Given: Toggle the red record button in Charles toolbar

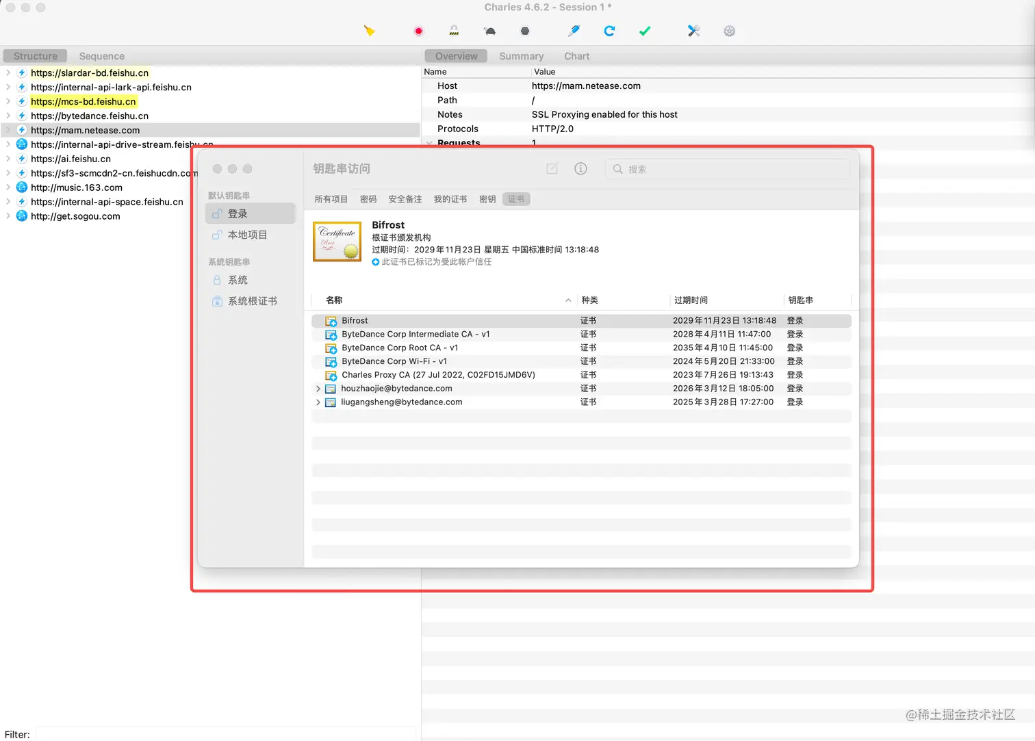Looking at the screenshot, I should 419,31.
